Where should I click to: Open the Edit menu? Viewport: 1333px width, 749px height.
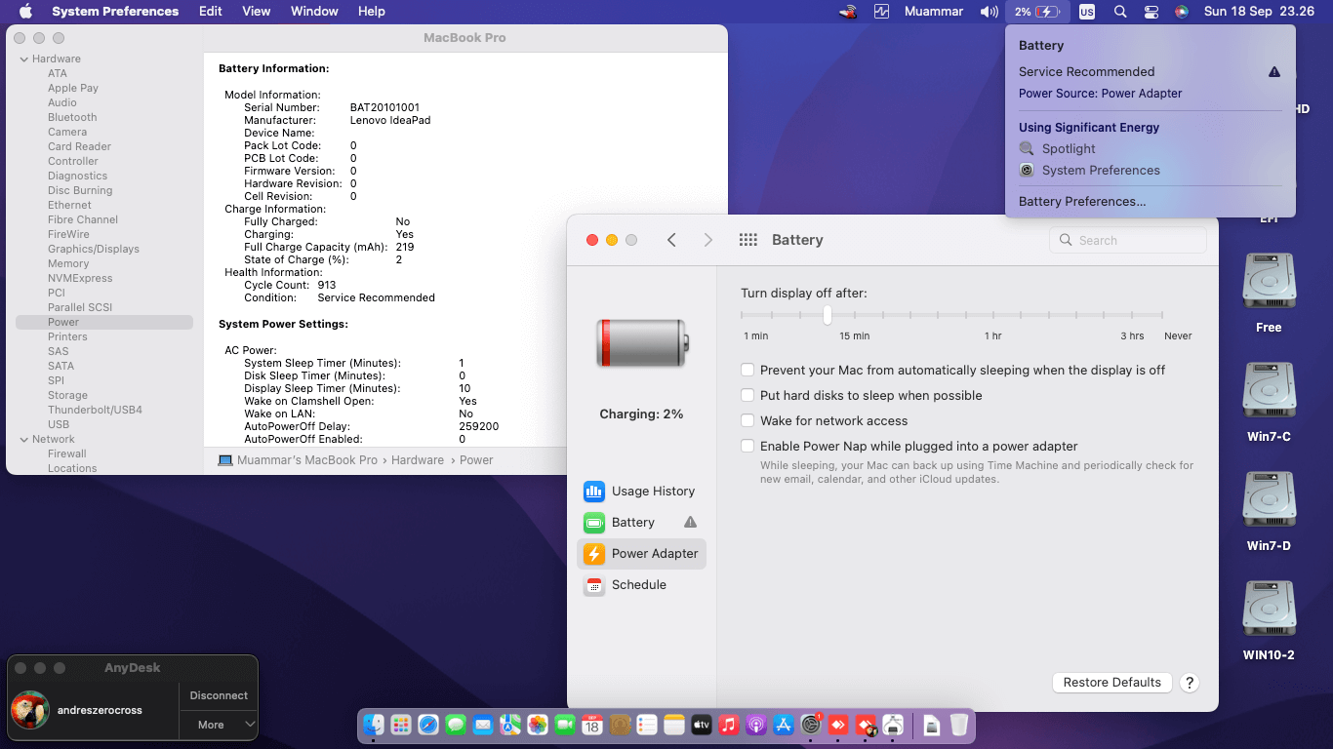[x=210, y=12]
